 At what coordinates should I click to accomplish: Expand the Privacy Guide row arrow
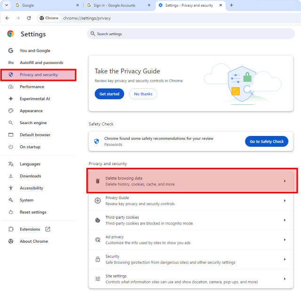(285, 201)
